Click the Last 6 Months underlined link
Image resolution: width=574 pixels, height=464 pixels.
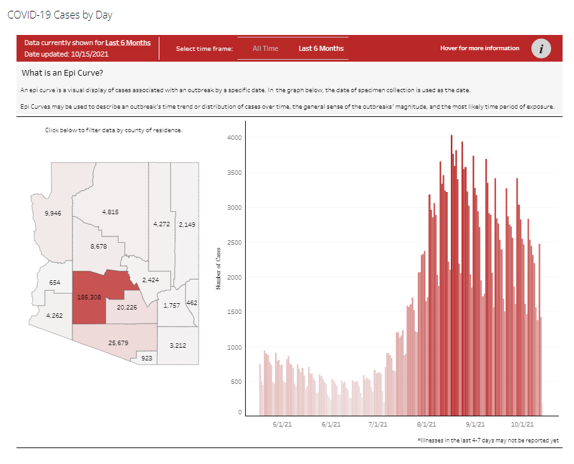[128, 43]
